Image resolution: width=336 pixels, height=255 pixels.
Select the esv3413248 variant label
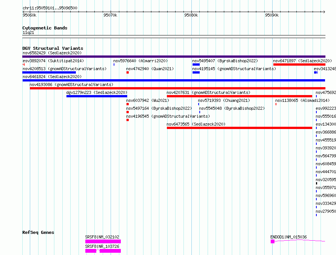point(325,69)
